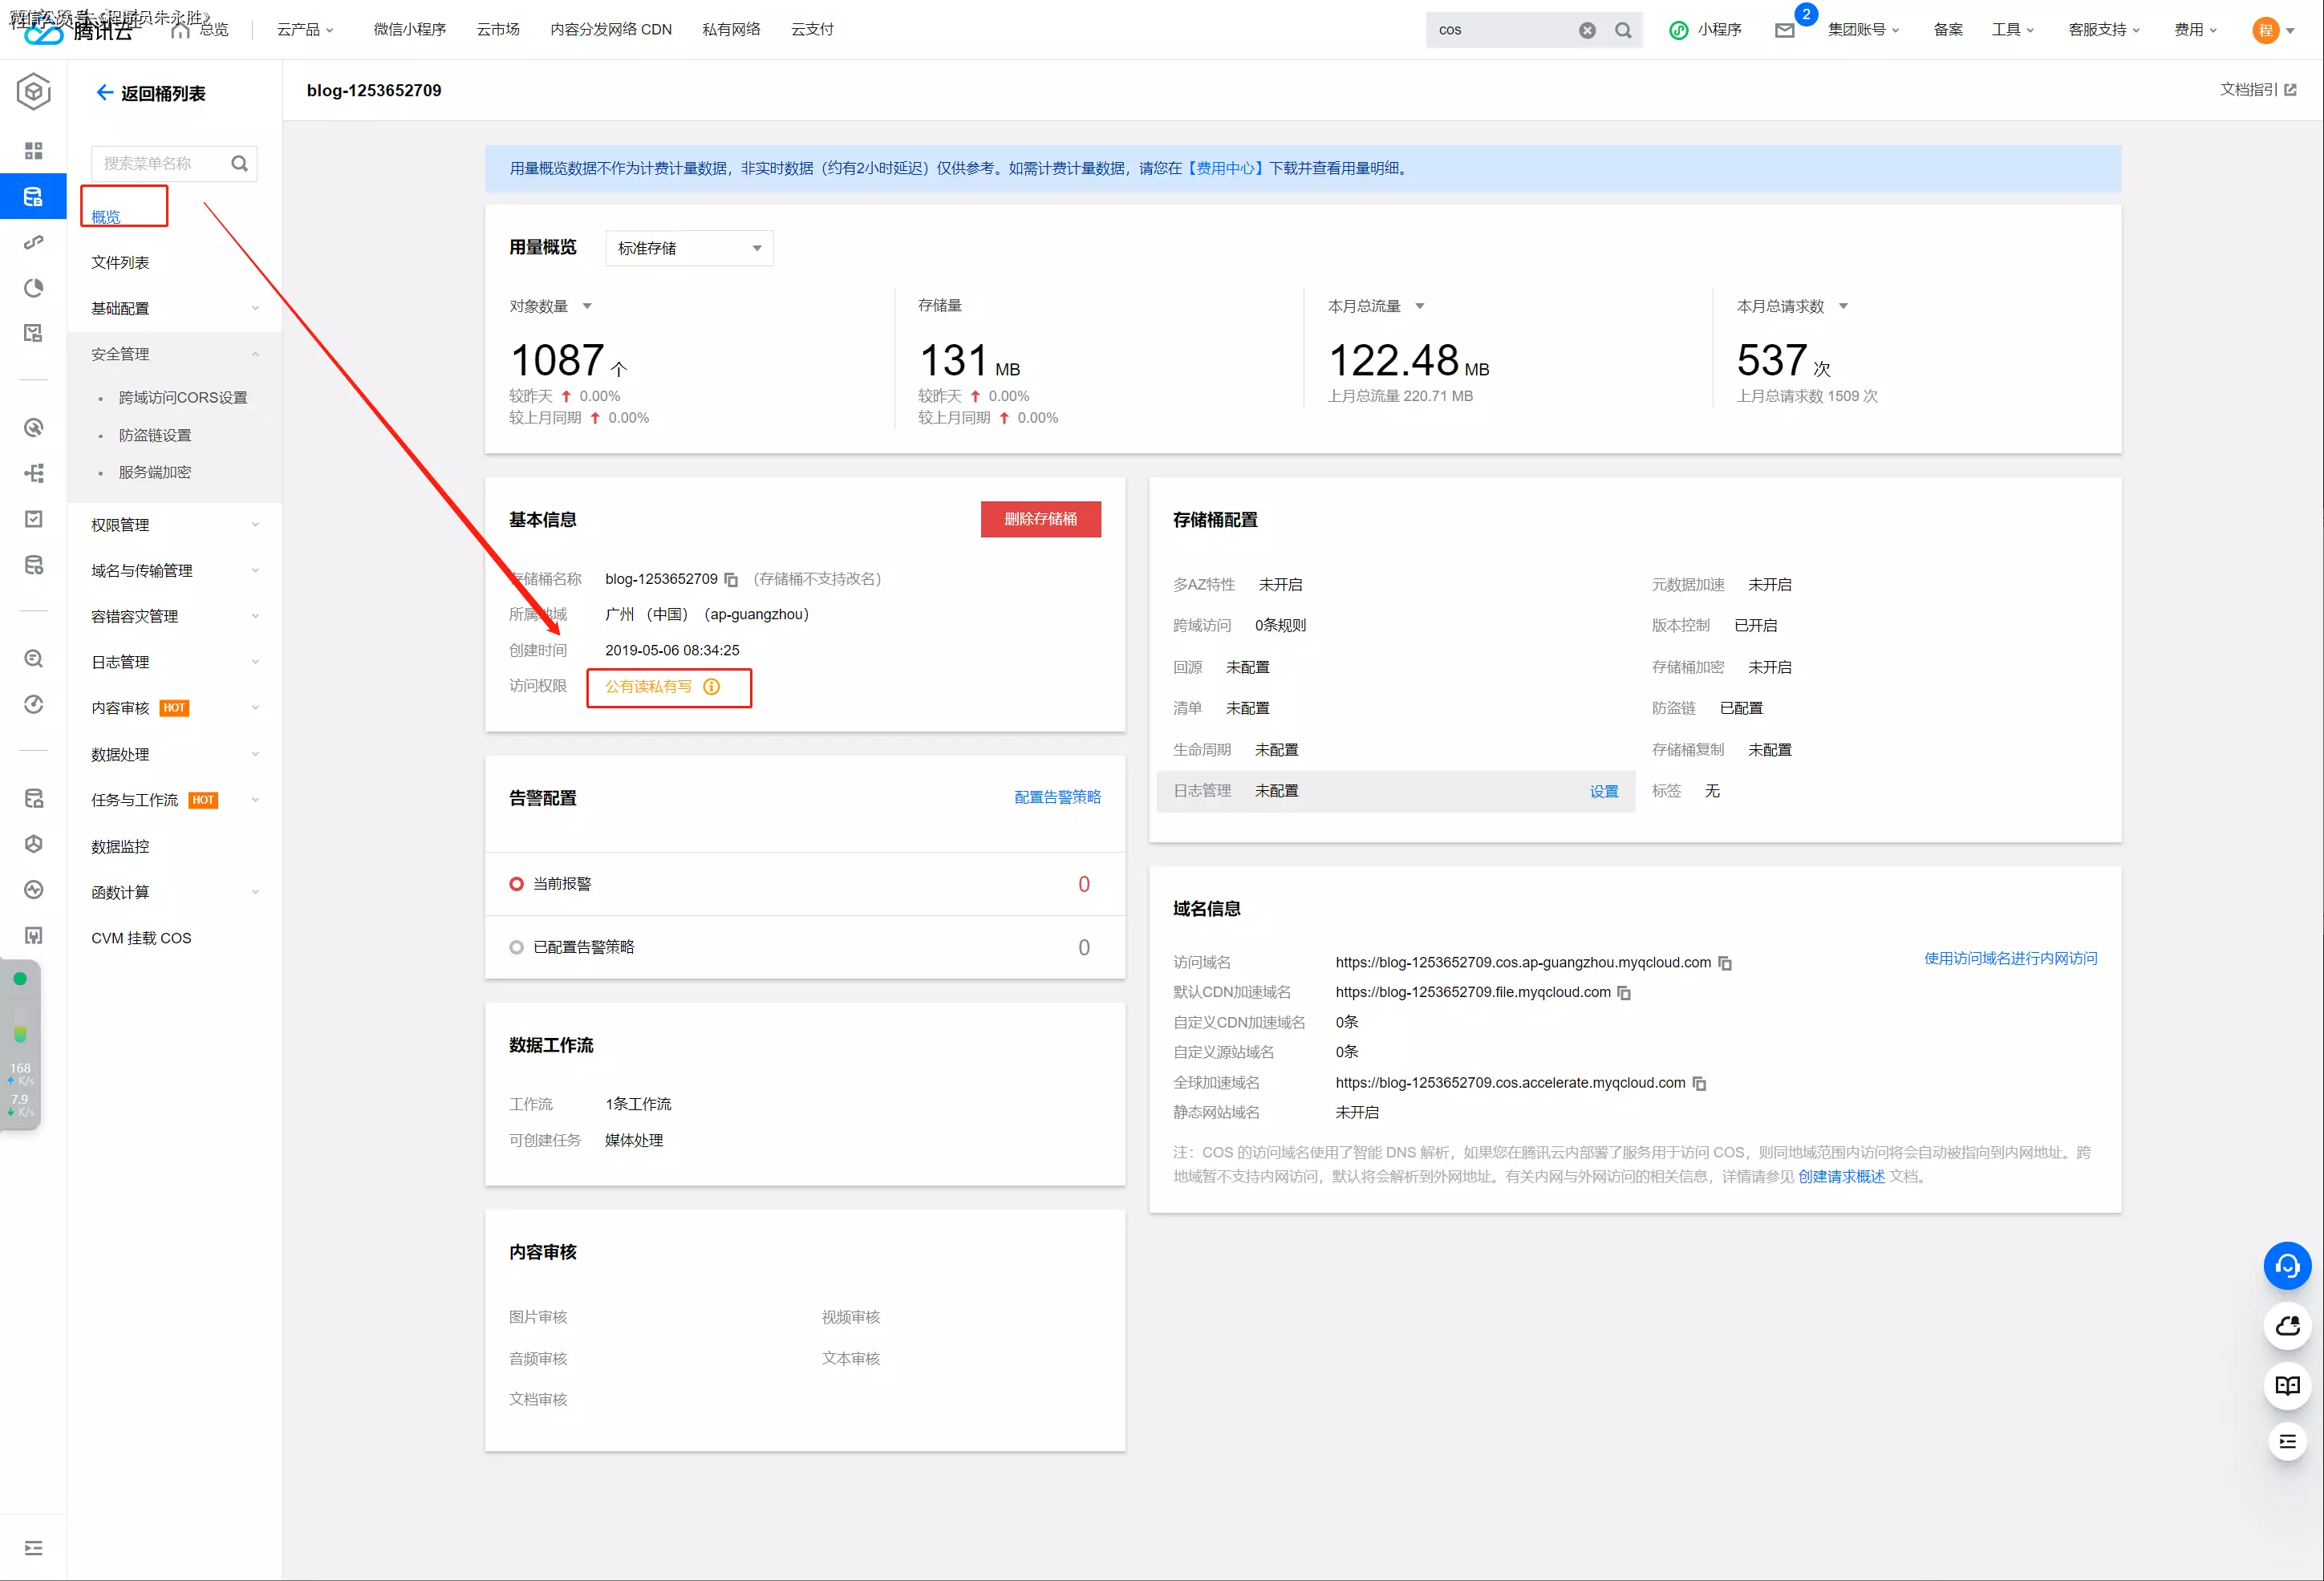Open the customer service headset button
2324x1581 pixels.
point(2287,1266)
